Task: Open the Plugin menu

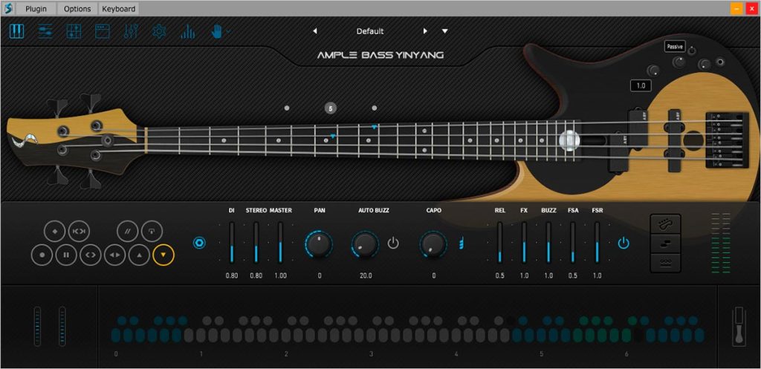Action: coord(36,9)
